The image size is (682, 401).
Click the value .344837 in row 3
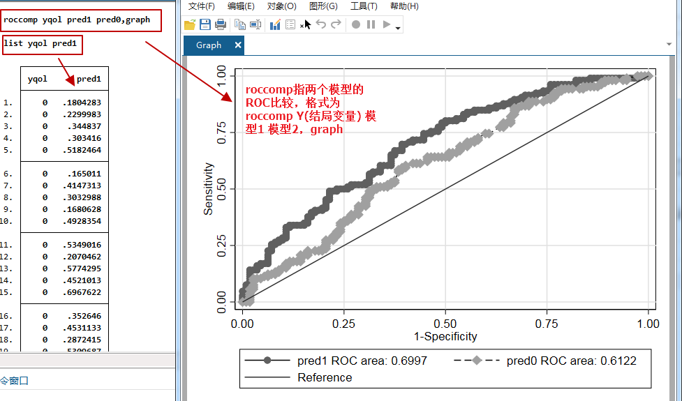click(84, 126)
